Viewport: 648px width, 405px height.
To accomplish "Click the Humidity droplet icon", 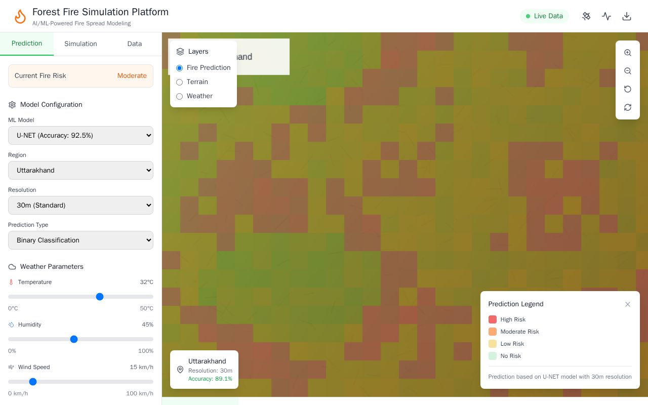I will (x=11, y=325).
